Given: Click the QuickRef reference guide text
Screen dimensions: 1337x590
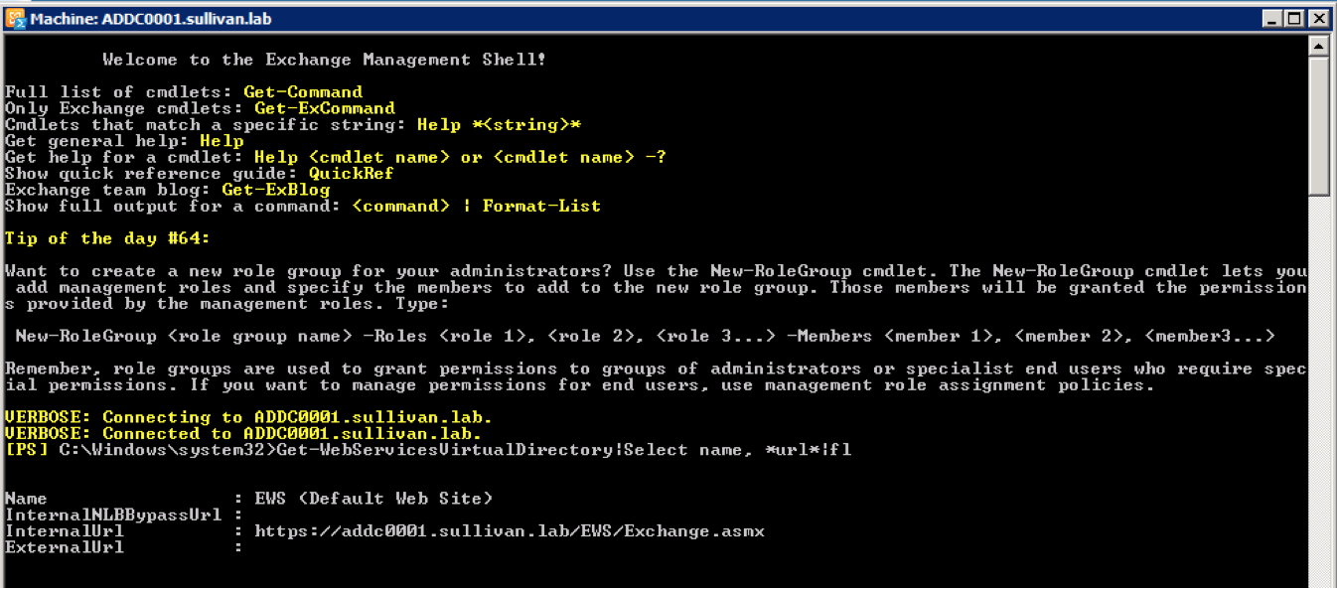Looking at the screenshot, I should pyautogui.click(x=352, y=174).
